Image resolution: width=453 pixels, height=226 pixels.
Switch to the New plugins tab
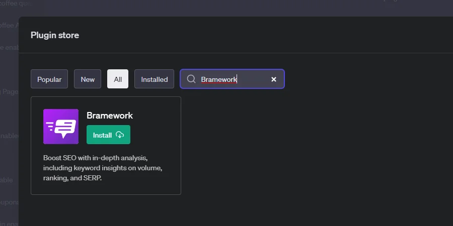[x=88, y=79]
